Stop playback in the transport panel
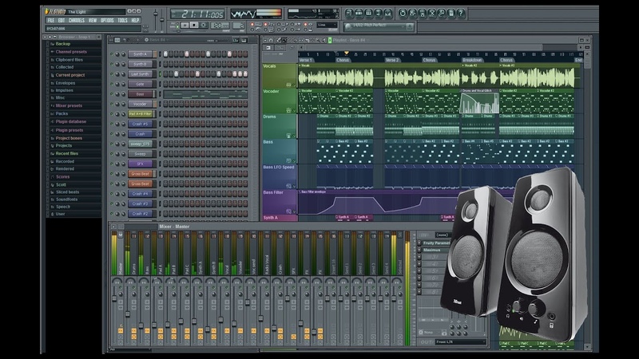 (x=194, y=26)
